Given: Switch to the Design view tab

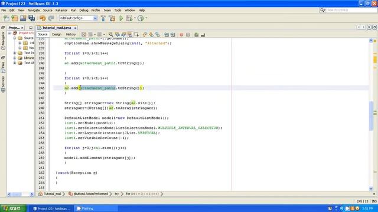Looking at the screenshot, I should tap(57, 34).
